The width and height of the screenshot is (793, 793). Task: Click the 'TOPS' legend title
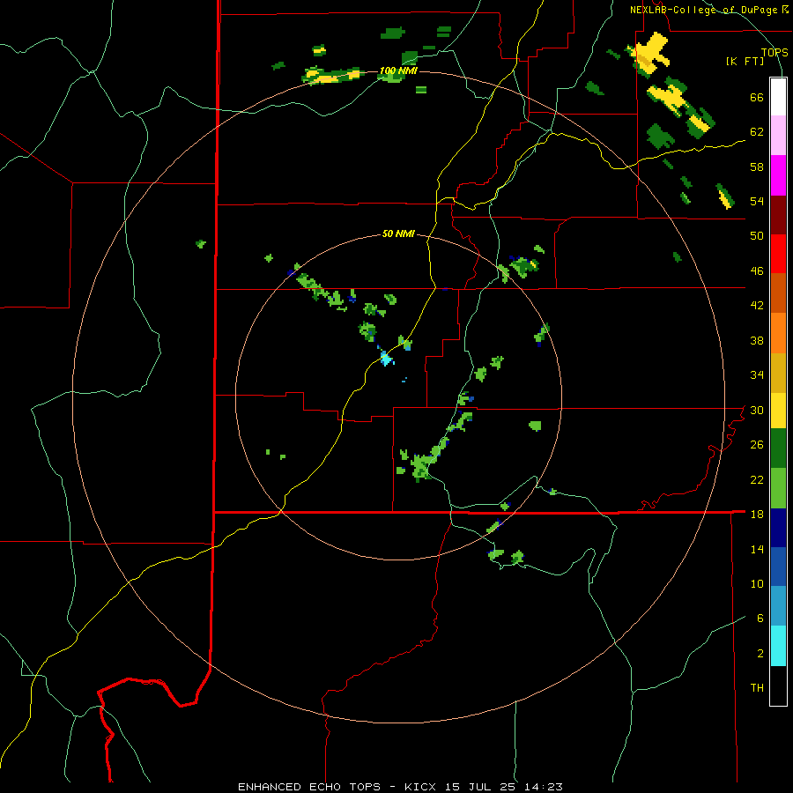click(774, 52)
